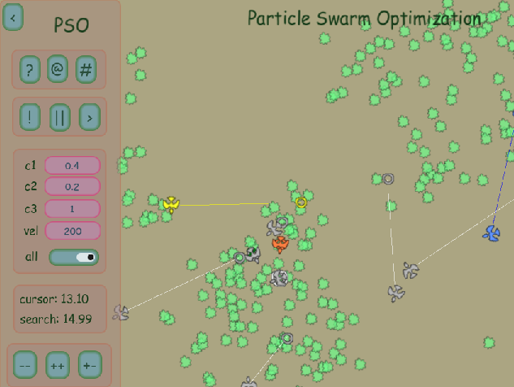Toggle the 'all' switch
Screen dimensions: 514x387
(x=74, y=257)
